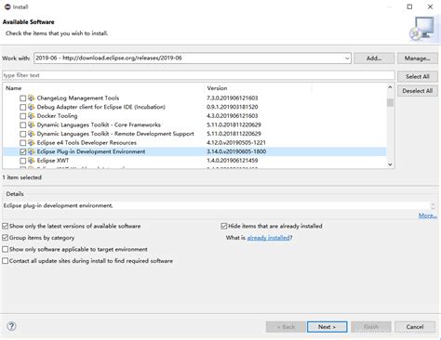Image resolution: width=441 pixels, height=340 pixels.
Task: Click version 1.4.0.201906121459 cell
Action: click(233, 161)
